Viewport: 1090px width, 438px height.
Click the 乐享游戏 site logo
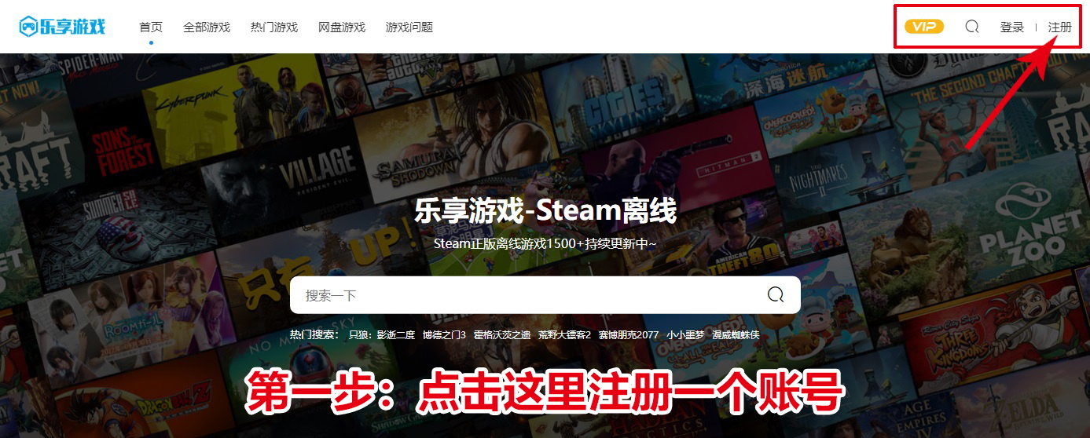[62, 27]
